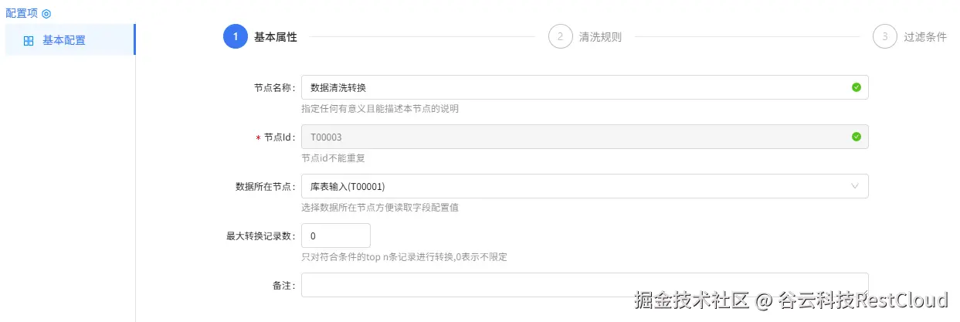The height and width of the screenshot is (322, 960).
Task: Click the 配置项 header label
Action: 22,14
